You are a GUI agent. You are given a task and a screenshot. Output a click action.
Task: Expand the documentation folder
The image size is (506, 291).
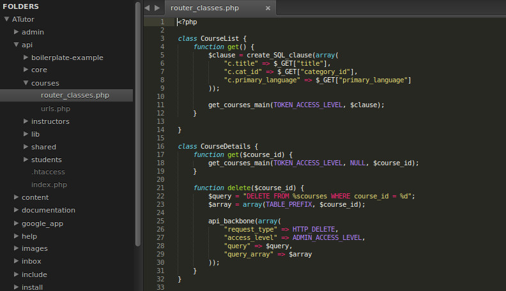click(16, 211)
